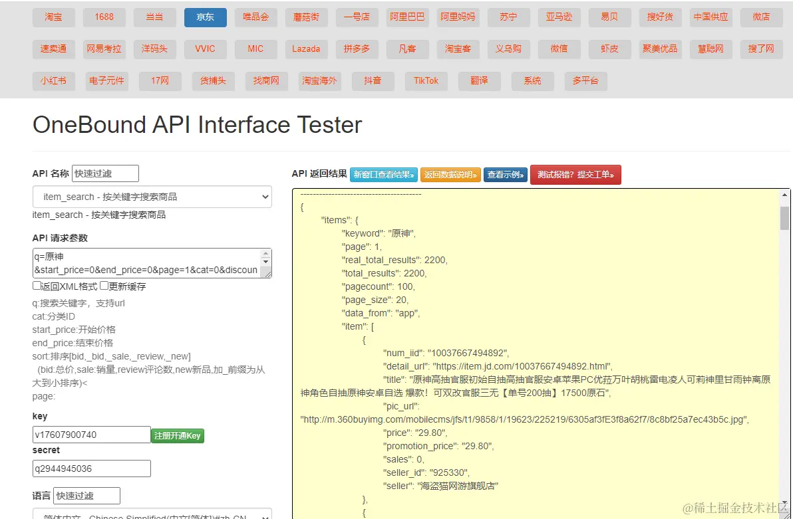Open the 淘宝 platform tab
The image size is (793, 519).
(54, 17)
